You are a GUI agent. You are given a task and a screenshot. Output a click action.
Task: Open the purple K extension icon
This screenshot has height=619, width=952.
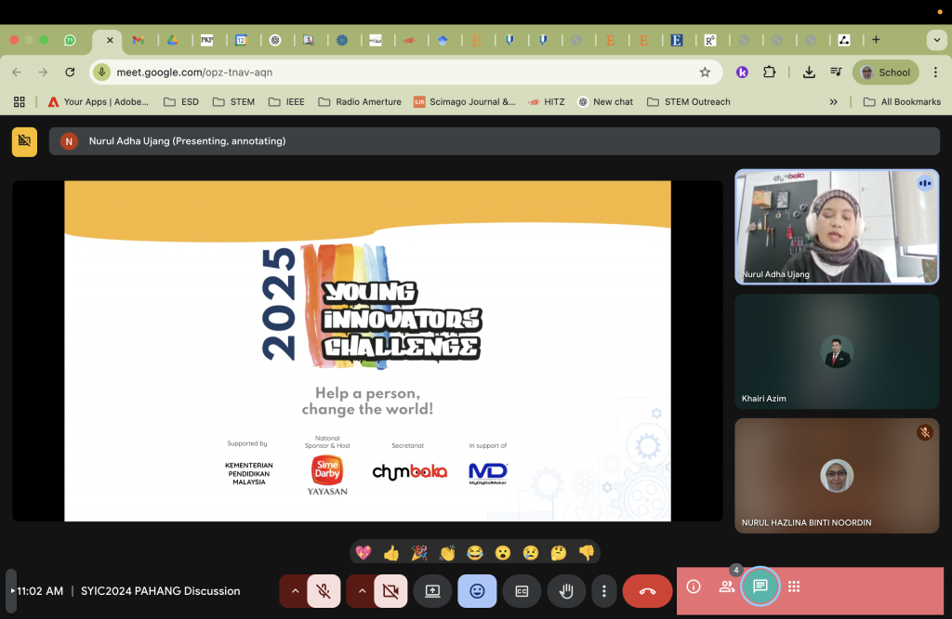(x=742, y=72)
